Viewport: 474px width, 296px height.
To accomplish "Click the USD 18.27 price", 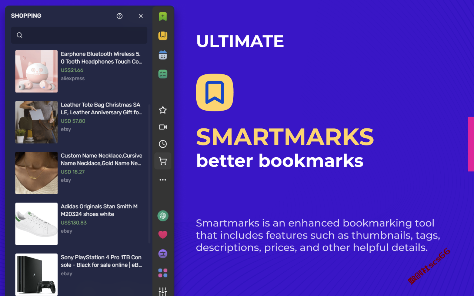I will point(73,172).
